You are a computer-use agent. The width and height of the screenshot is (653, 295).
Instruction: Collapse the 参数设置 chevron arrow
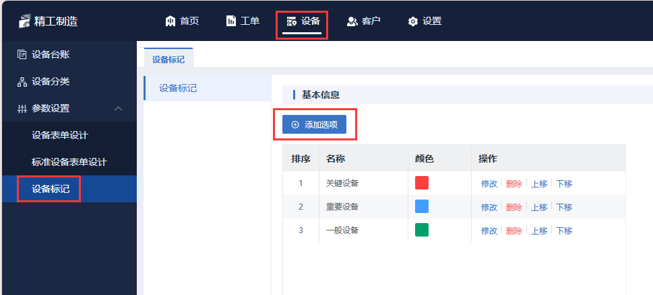click(x=119, y=108)
